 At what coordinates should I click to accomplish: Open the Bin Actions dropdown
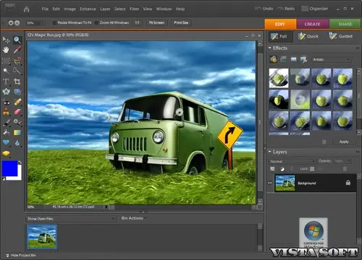(134, 218)
